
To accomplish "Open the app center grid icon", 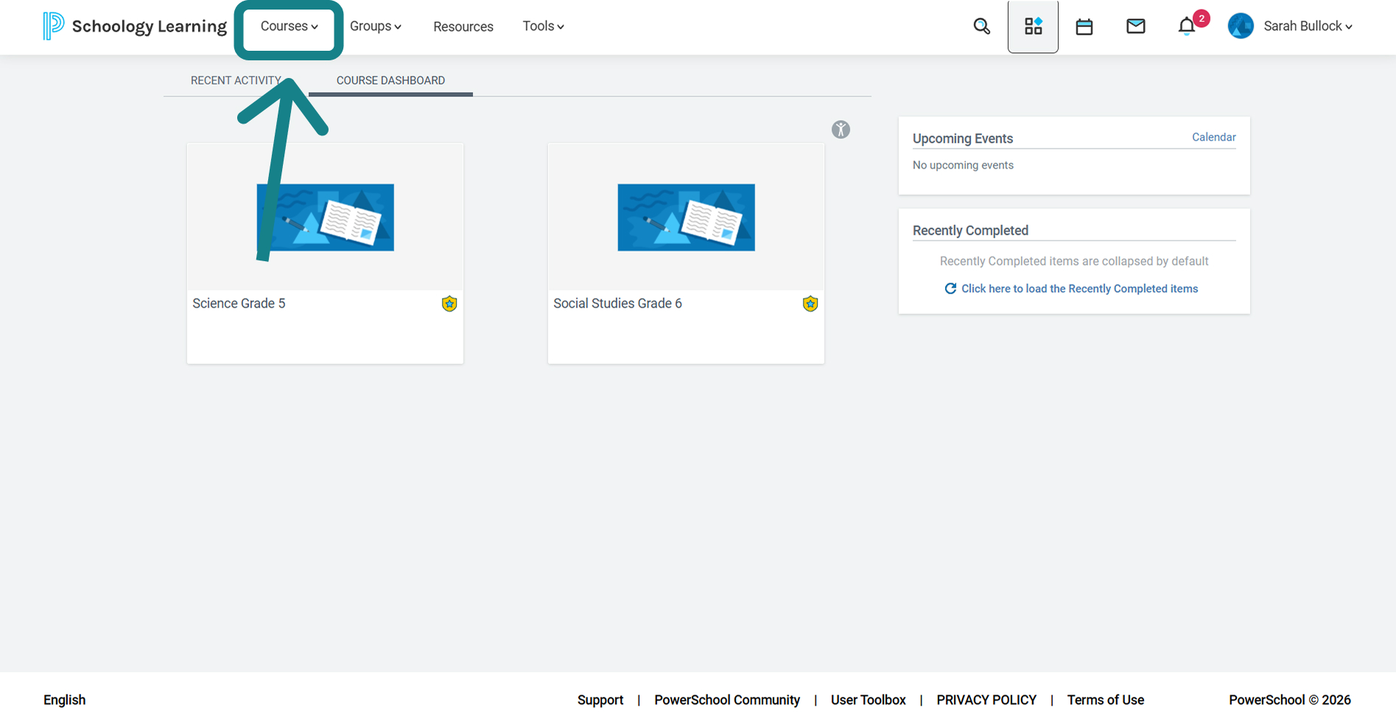I will (1033, 26).
